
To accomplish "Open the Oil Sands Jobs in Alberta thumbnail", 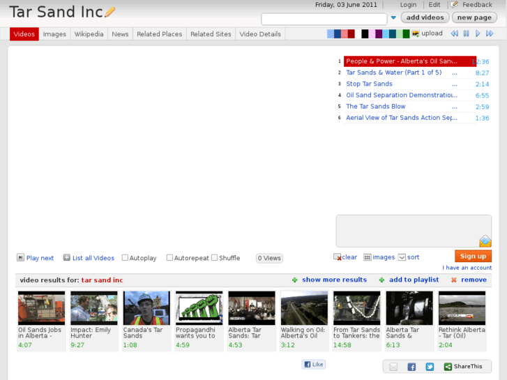I will 41,308.
